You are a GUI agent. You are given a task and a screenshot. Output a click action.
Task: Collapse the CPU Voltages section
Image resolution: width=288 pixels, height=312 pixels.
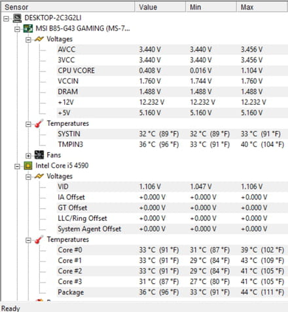tap(28, 177)
